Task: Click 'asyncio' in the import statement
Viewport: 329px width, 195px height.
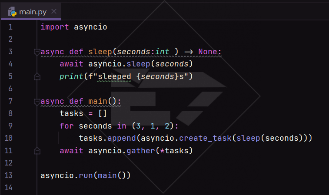Action: point(90,27)
